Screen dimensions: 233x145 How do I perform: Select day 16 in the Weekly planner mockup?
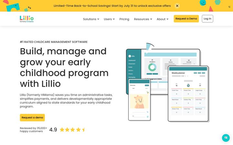click(188, 85)
